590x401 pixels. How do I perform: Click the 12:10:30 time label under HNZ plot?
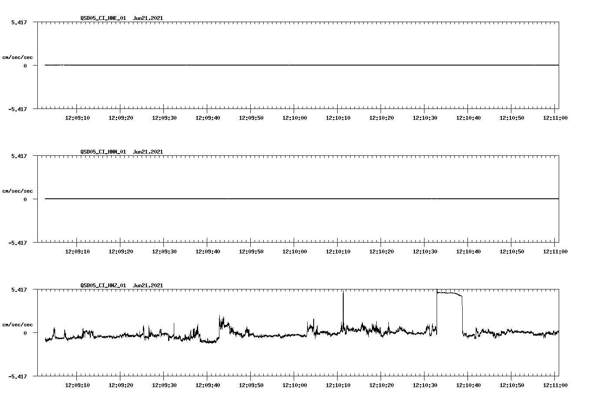tap(425, 385)
